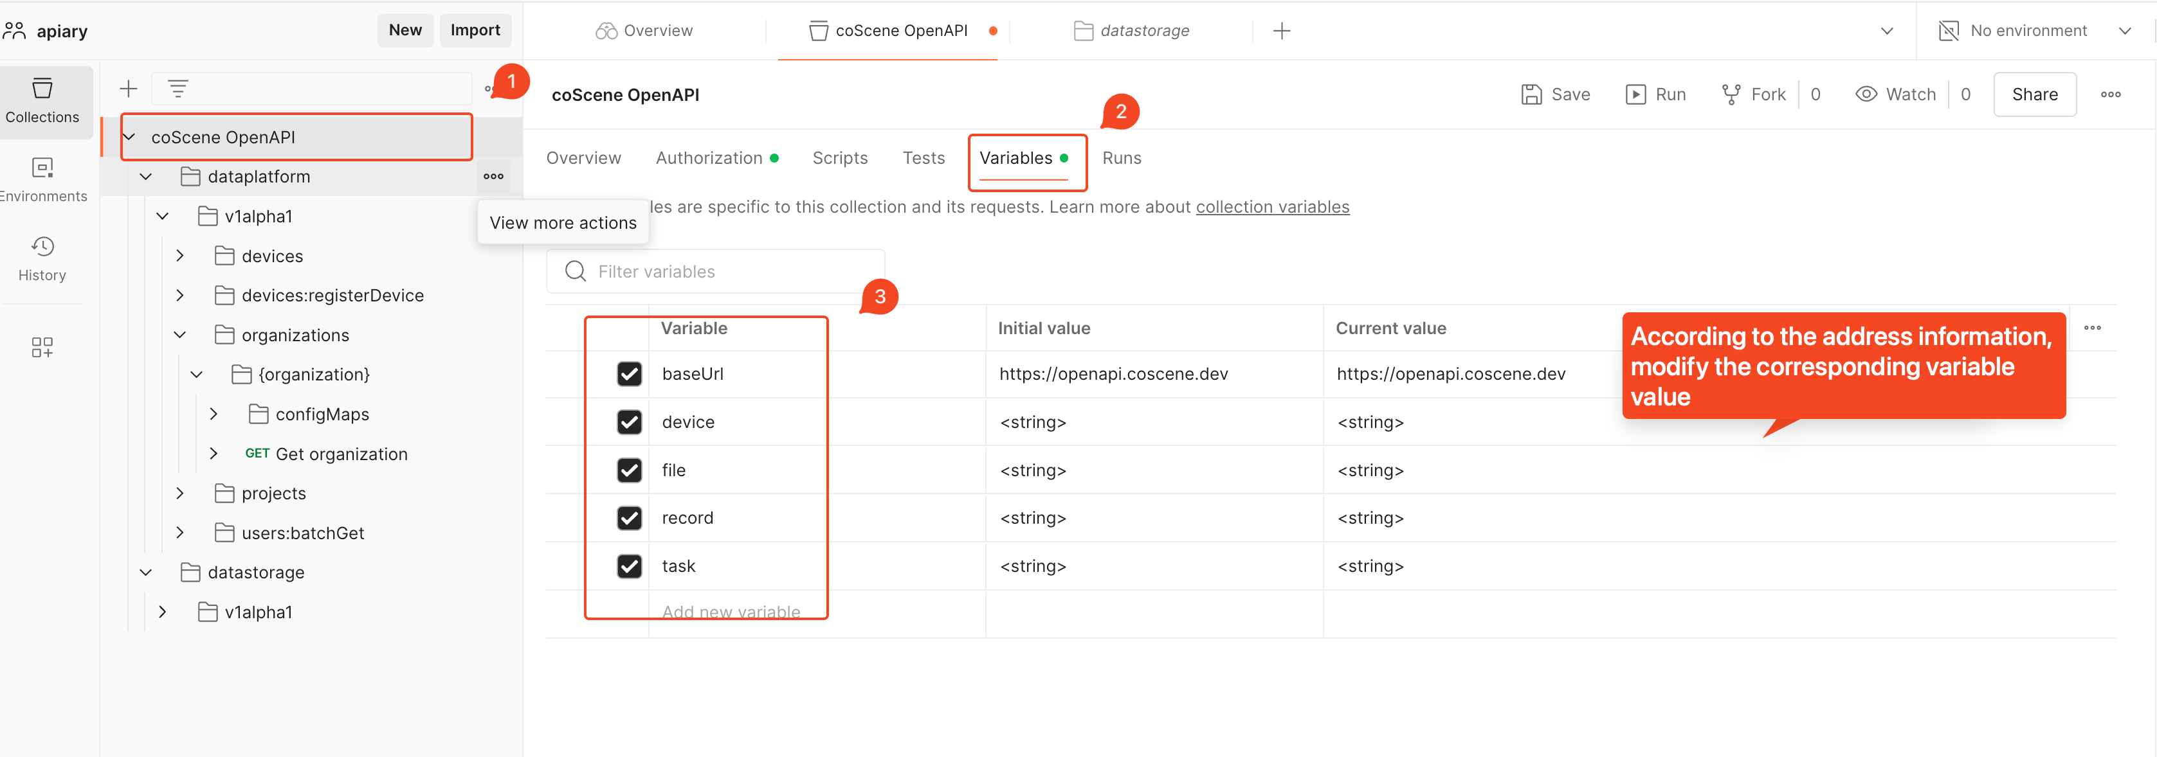Open the Environments sidebar panel
Image resolution: width=2157 pixels, height=757 pixels.
[42, 180]
